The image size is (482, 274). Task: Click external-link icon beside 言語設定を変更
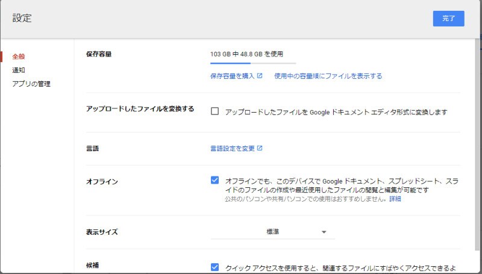pos(260,148)
